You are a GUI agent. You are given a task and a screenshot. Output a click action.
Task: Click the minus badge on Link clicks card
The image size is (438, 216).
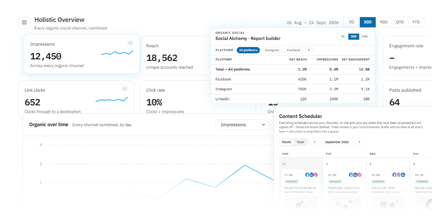point(125,89)
